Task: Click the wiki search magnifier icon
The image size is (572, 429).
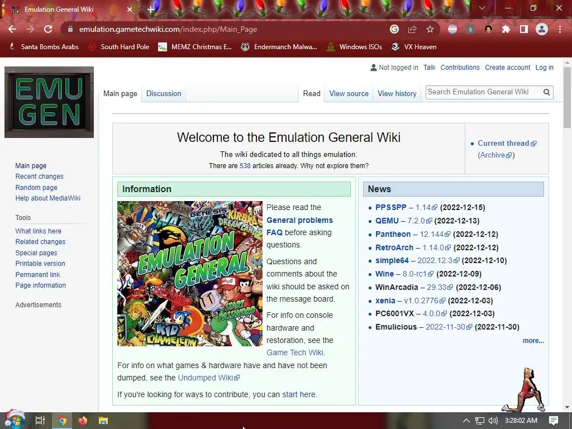Action: 546,92
